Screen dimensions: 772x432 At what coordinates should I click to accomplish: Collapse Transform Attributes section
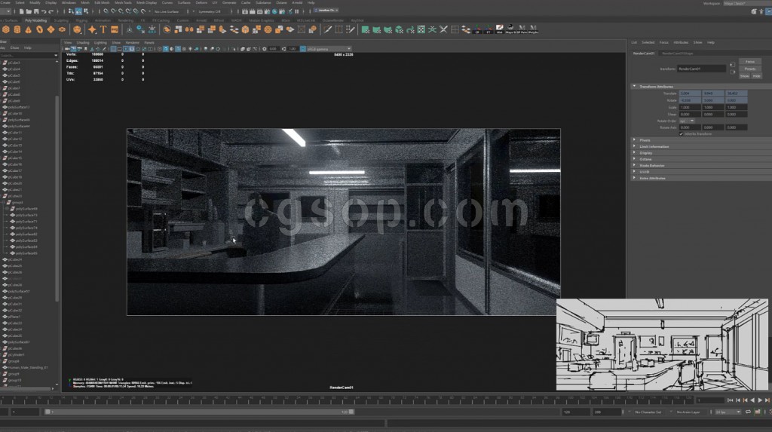click(634, 86)
